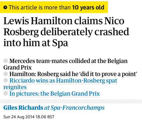Click the grey bullet before 'Ricciardo wins'

click(6, 80)
